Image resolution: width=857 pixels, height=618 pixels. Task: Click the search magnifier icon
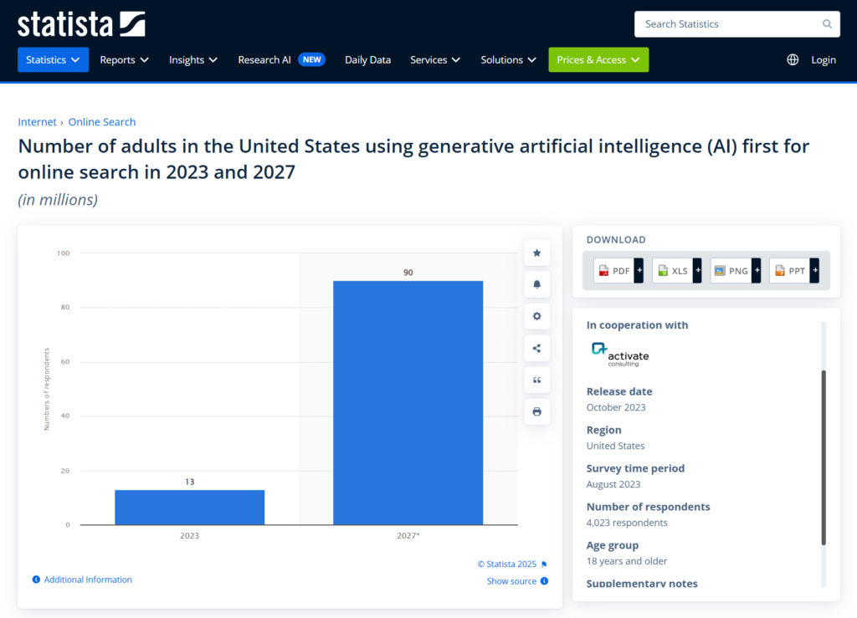coord(827,24)
